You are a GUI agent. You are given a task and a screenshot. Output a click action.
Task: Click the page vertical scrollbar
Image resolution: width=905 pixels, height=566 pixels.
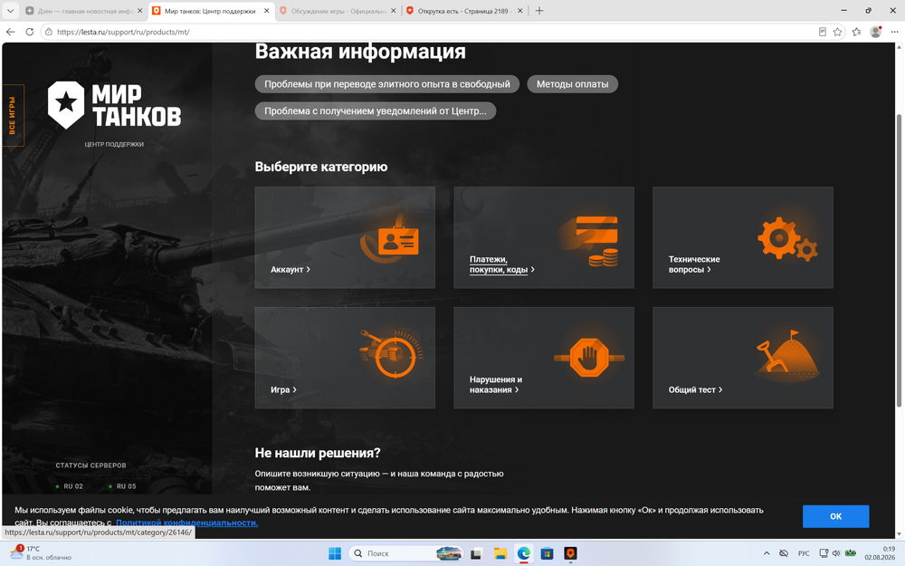click(x=899, y=260)
